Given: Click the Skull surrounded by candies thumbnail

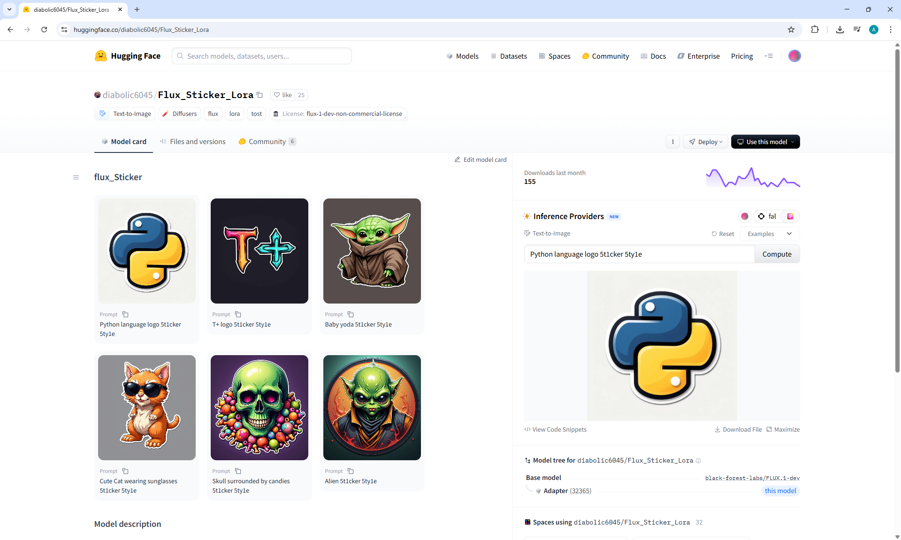Looking at the screenshot, I should (x=260, y=407).
